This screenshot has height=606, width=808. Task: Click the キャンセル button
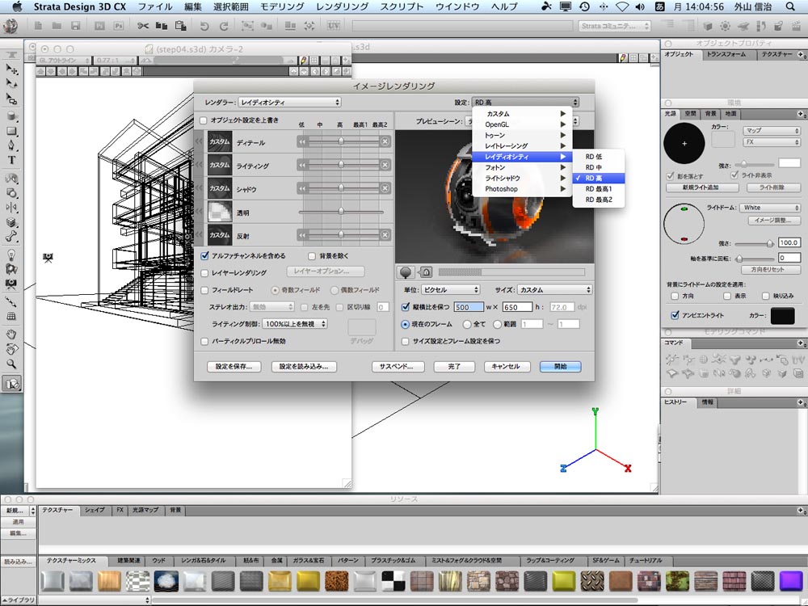point(506,366)
